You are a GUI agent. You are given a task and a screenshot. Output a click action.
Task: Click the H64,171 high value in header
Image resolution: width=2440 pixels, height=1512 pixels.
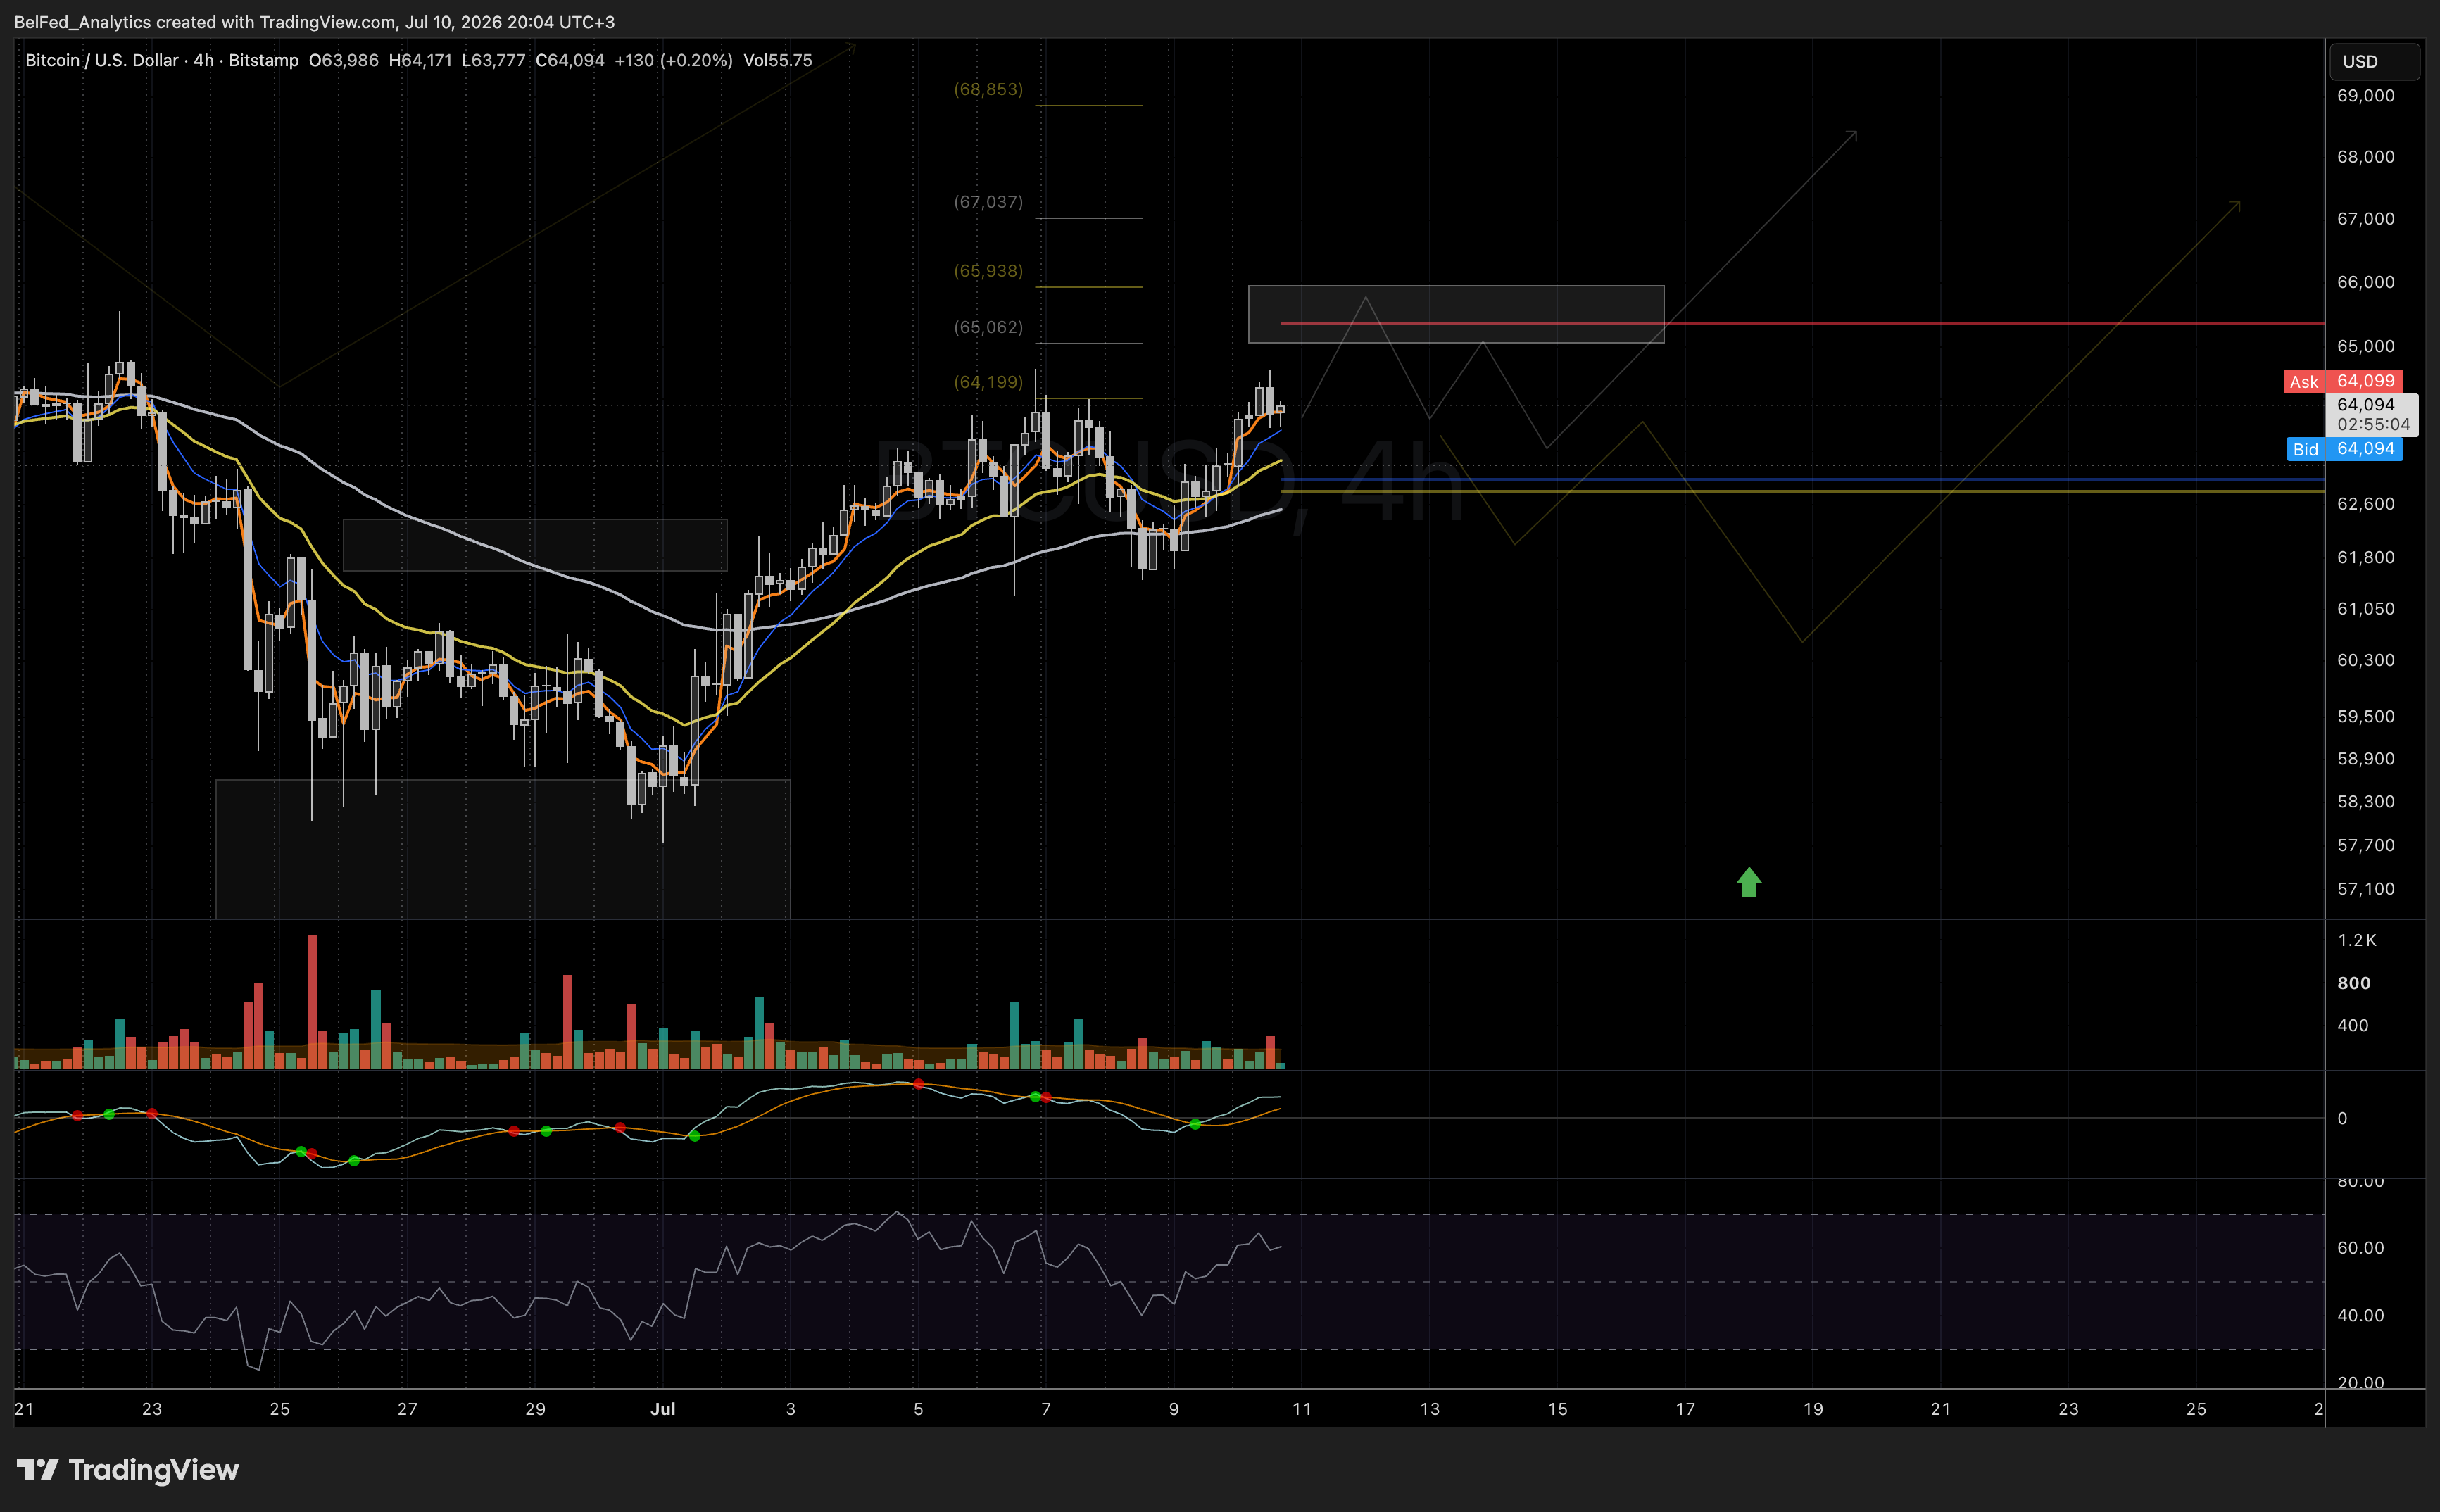(420, 60)
